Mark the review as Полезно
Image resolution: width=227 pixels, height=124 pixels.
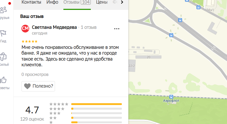(38, 86)
